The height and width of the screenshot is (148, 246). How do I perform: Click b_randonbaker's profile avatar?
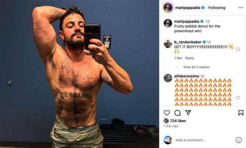(168, 44)
